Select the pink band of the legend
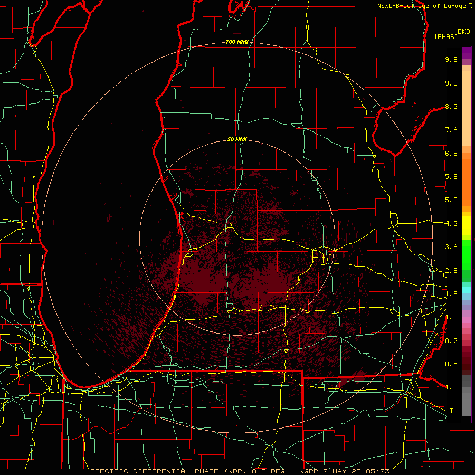 [x=466, y=320]
